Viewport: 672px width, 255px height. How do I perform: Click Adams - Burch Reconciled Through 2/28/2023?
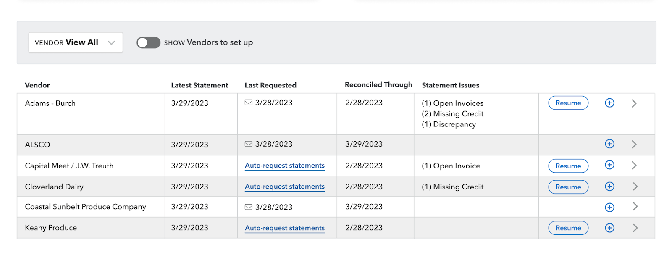pyautogui.click(x=364, y=103)
